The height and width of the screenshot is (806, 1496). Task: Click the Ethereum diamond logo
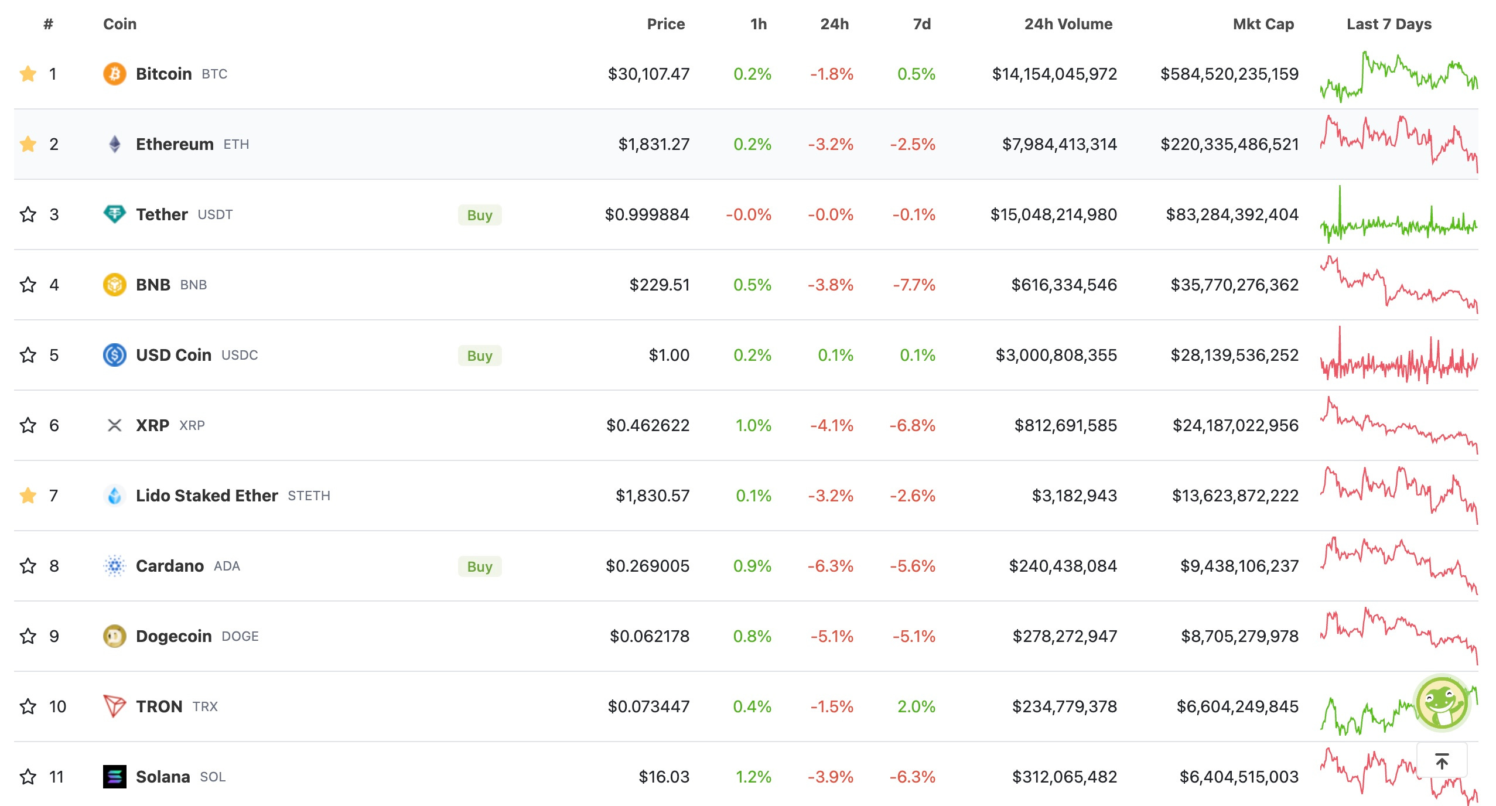[115, 144]
